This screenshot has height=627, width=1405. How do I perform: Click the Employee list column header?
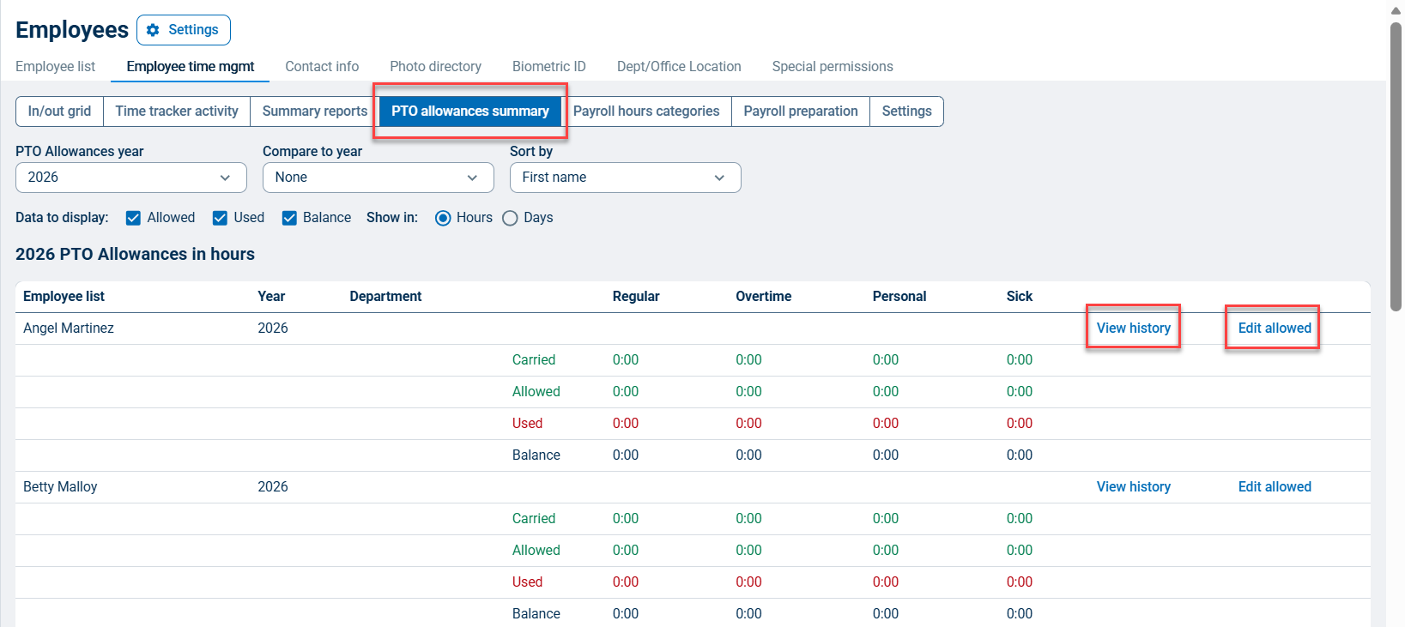coord(64,296)
